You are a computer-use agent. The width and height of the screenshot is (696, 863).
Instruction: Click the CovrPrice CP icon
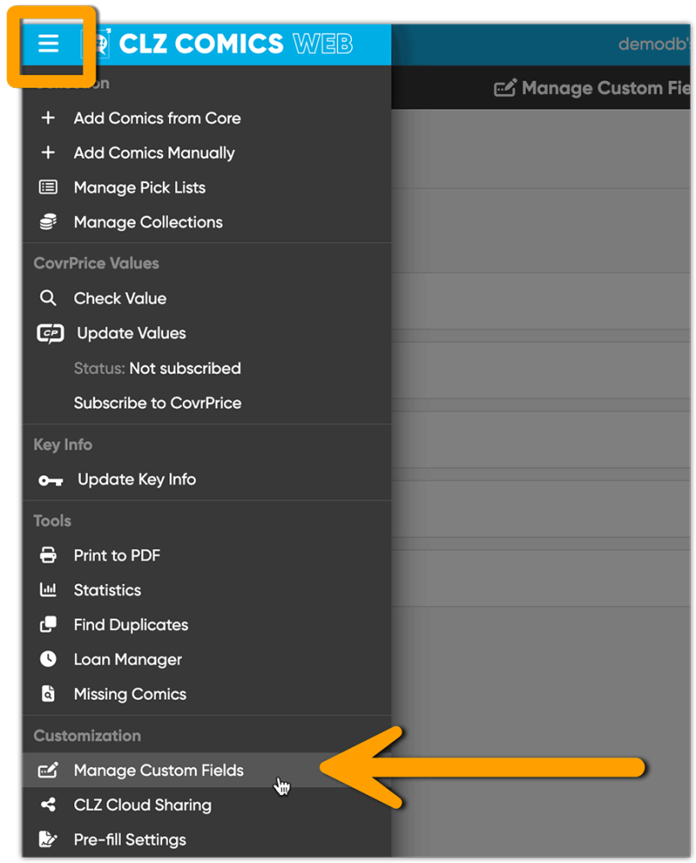[x=50, y=333]
